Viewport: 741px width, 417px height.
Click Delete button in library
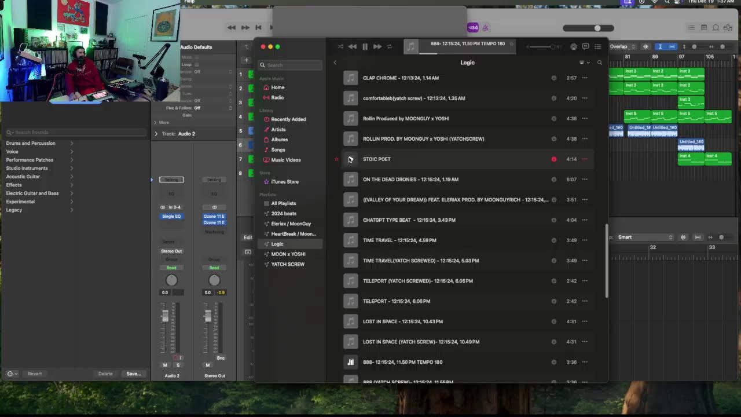[105, 374]
